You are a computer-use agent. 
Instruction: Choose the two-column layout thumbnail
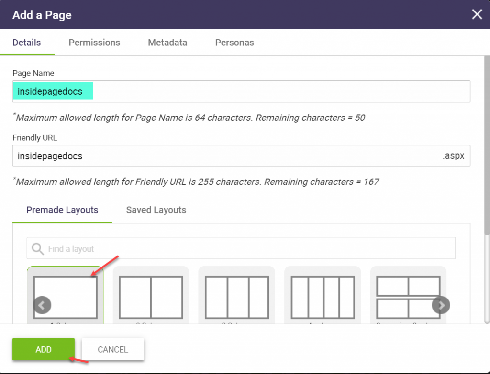(151, 297)
